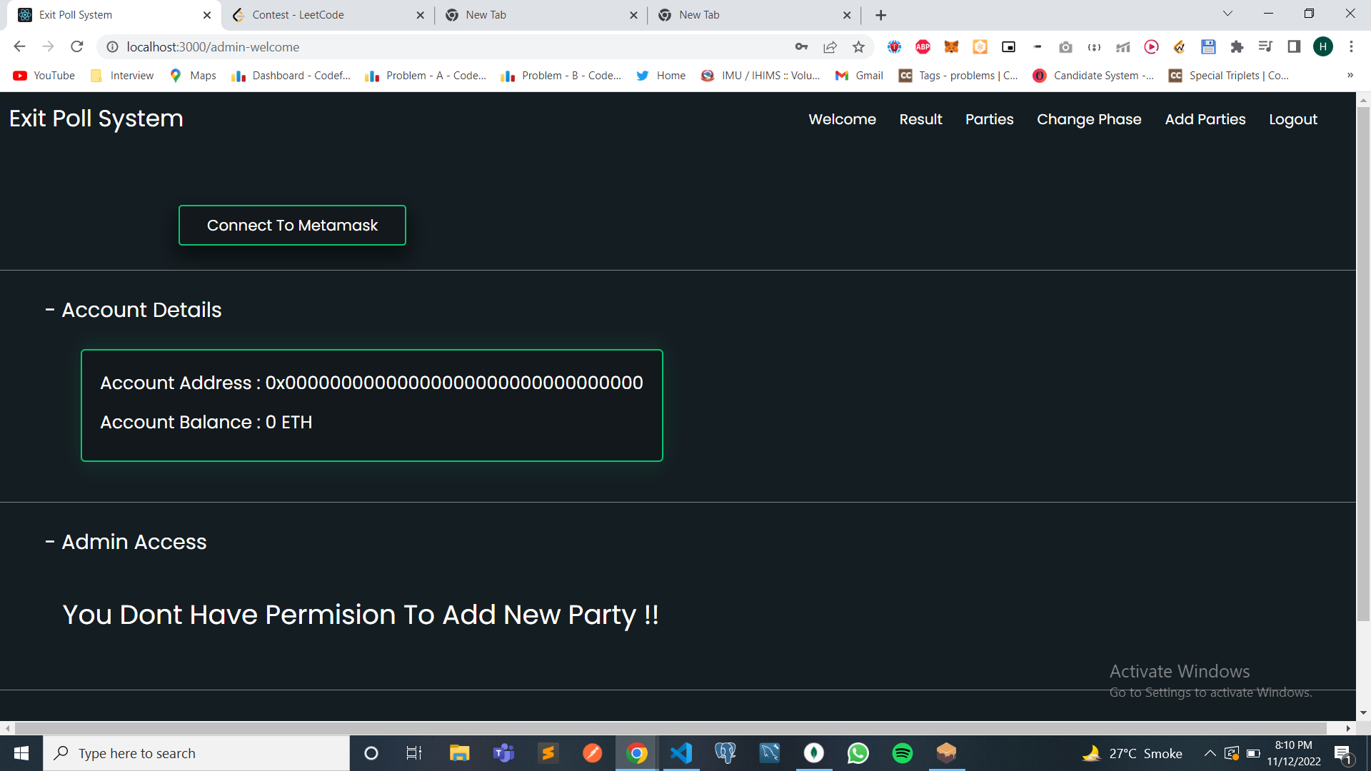Image resolution: width=1371 pixels, height=771 pixels.
Task: Open Visual Studio Code from taskbar
Action: 681,753
